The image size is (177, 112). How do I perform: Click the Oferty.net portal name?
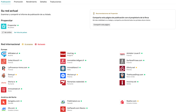click(x=131, y=68)
